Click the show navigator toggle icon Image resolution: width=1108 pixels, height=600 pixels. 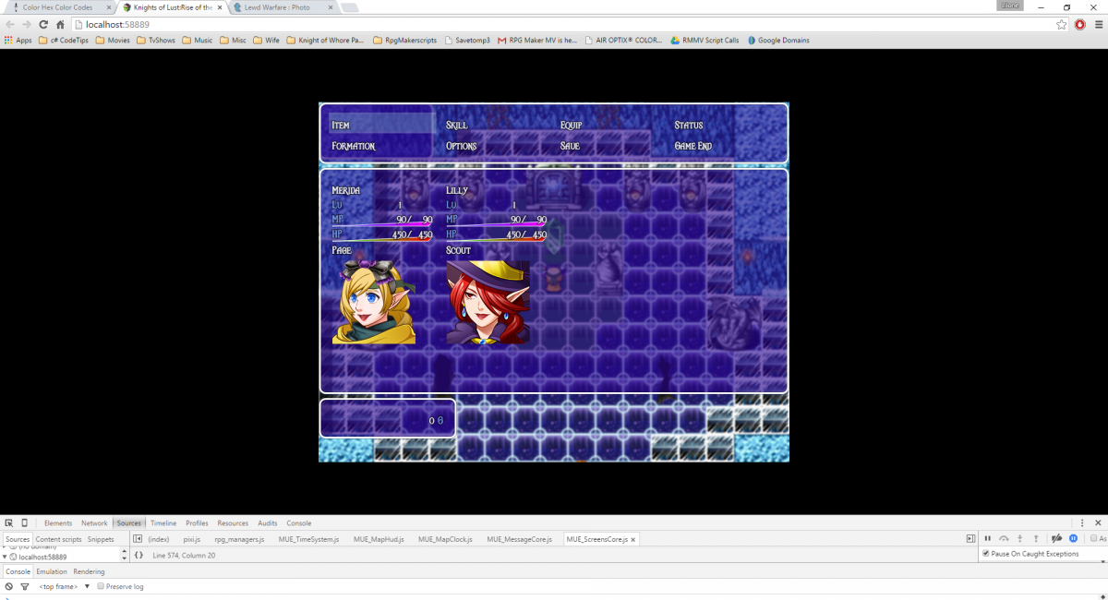pos(138,539)
